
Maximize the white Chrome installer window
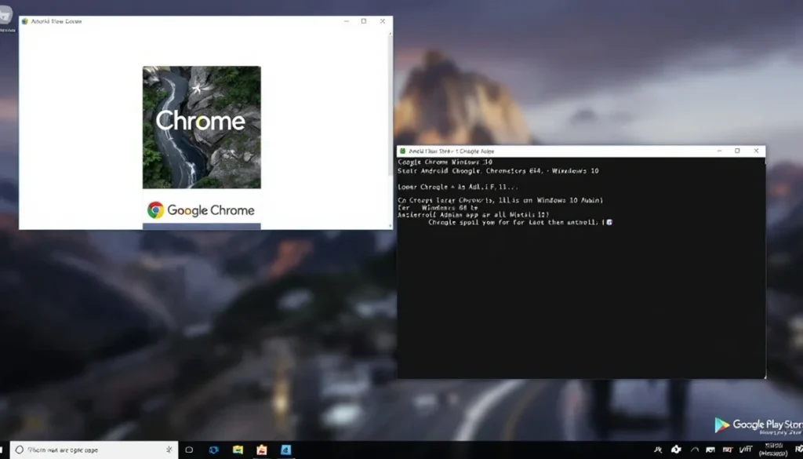click(x=364, y=21)
